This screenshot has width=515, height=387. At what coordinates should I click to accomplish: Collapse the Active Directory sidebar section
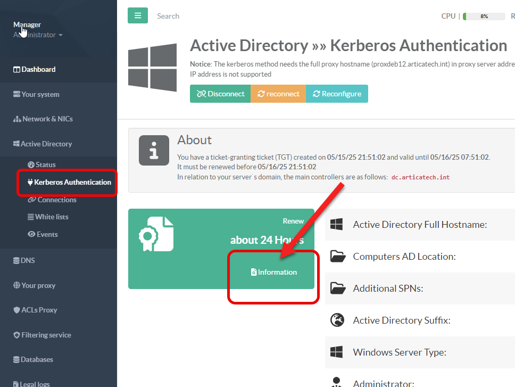point(46,144)
